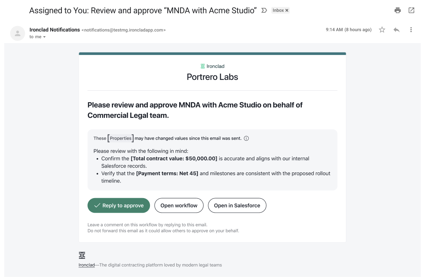Open email in new window icon
The image size is (425, 277).
pos(411,10)
